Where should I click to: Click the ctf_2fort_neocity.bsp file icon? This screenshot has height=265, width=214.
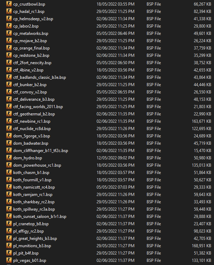click(9, 62)
